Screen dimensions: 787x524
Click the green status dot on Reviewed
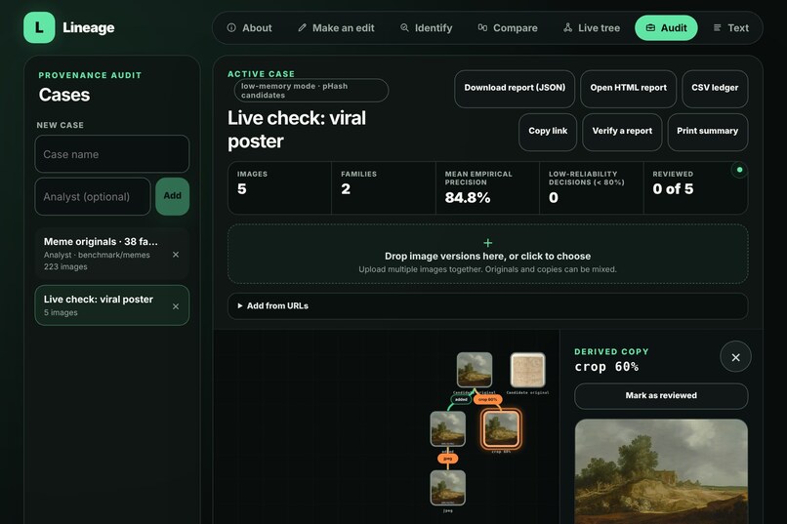[x=739, y=170]
